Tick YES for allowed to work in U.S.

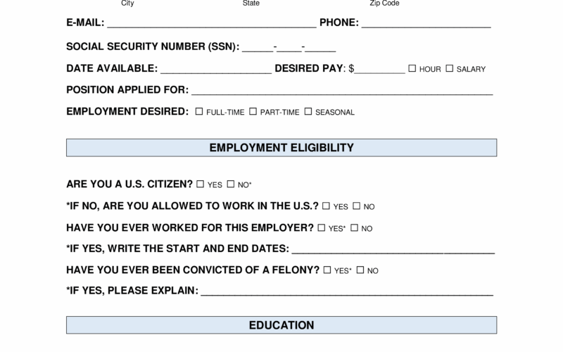326,206
